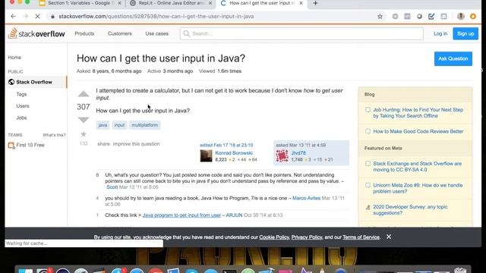Open Stack Exchange CC BY-SA 4.0 link
Screen dimensions: 486x273
click(x=417, y=167)
